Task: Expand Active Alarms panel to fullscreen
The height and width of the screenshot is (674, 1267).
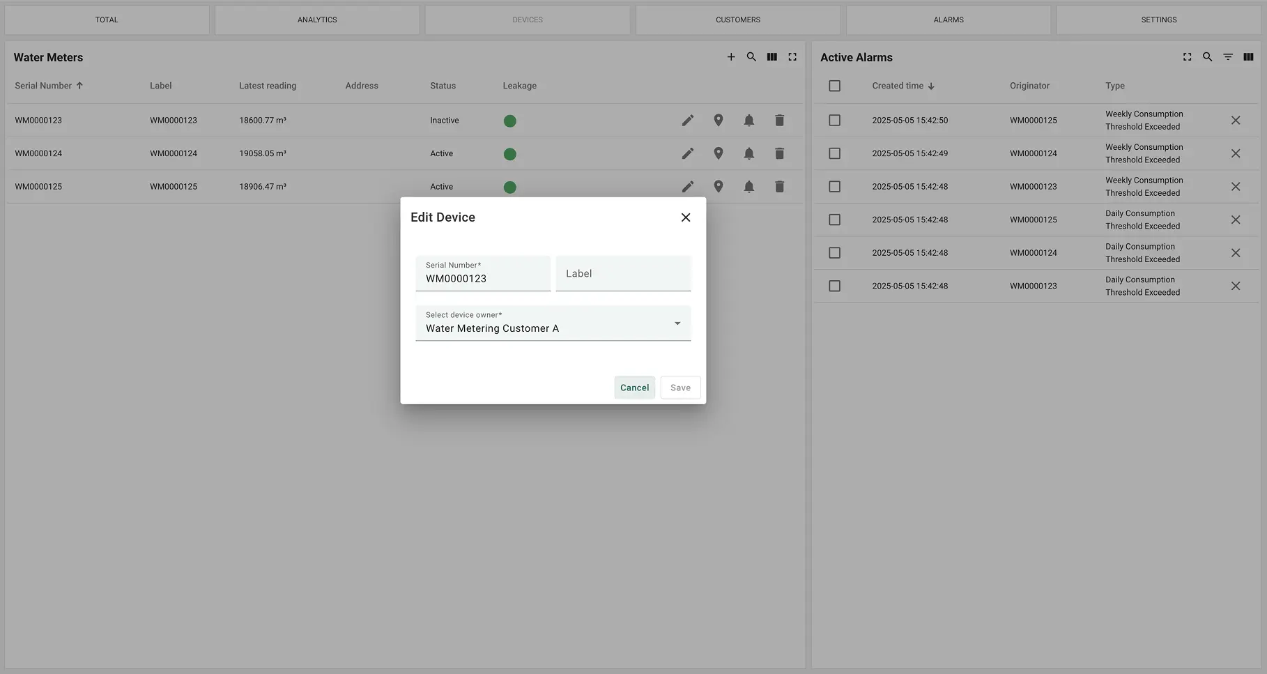Action: click(1187, 57)
